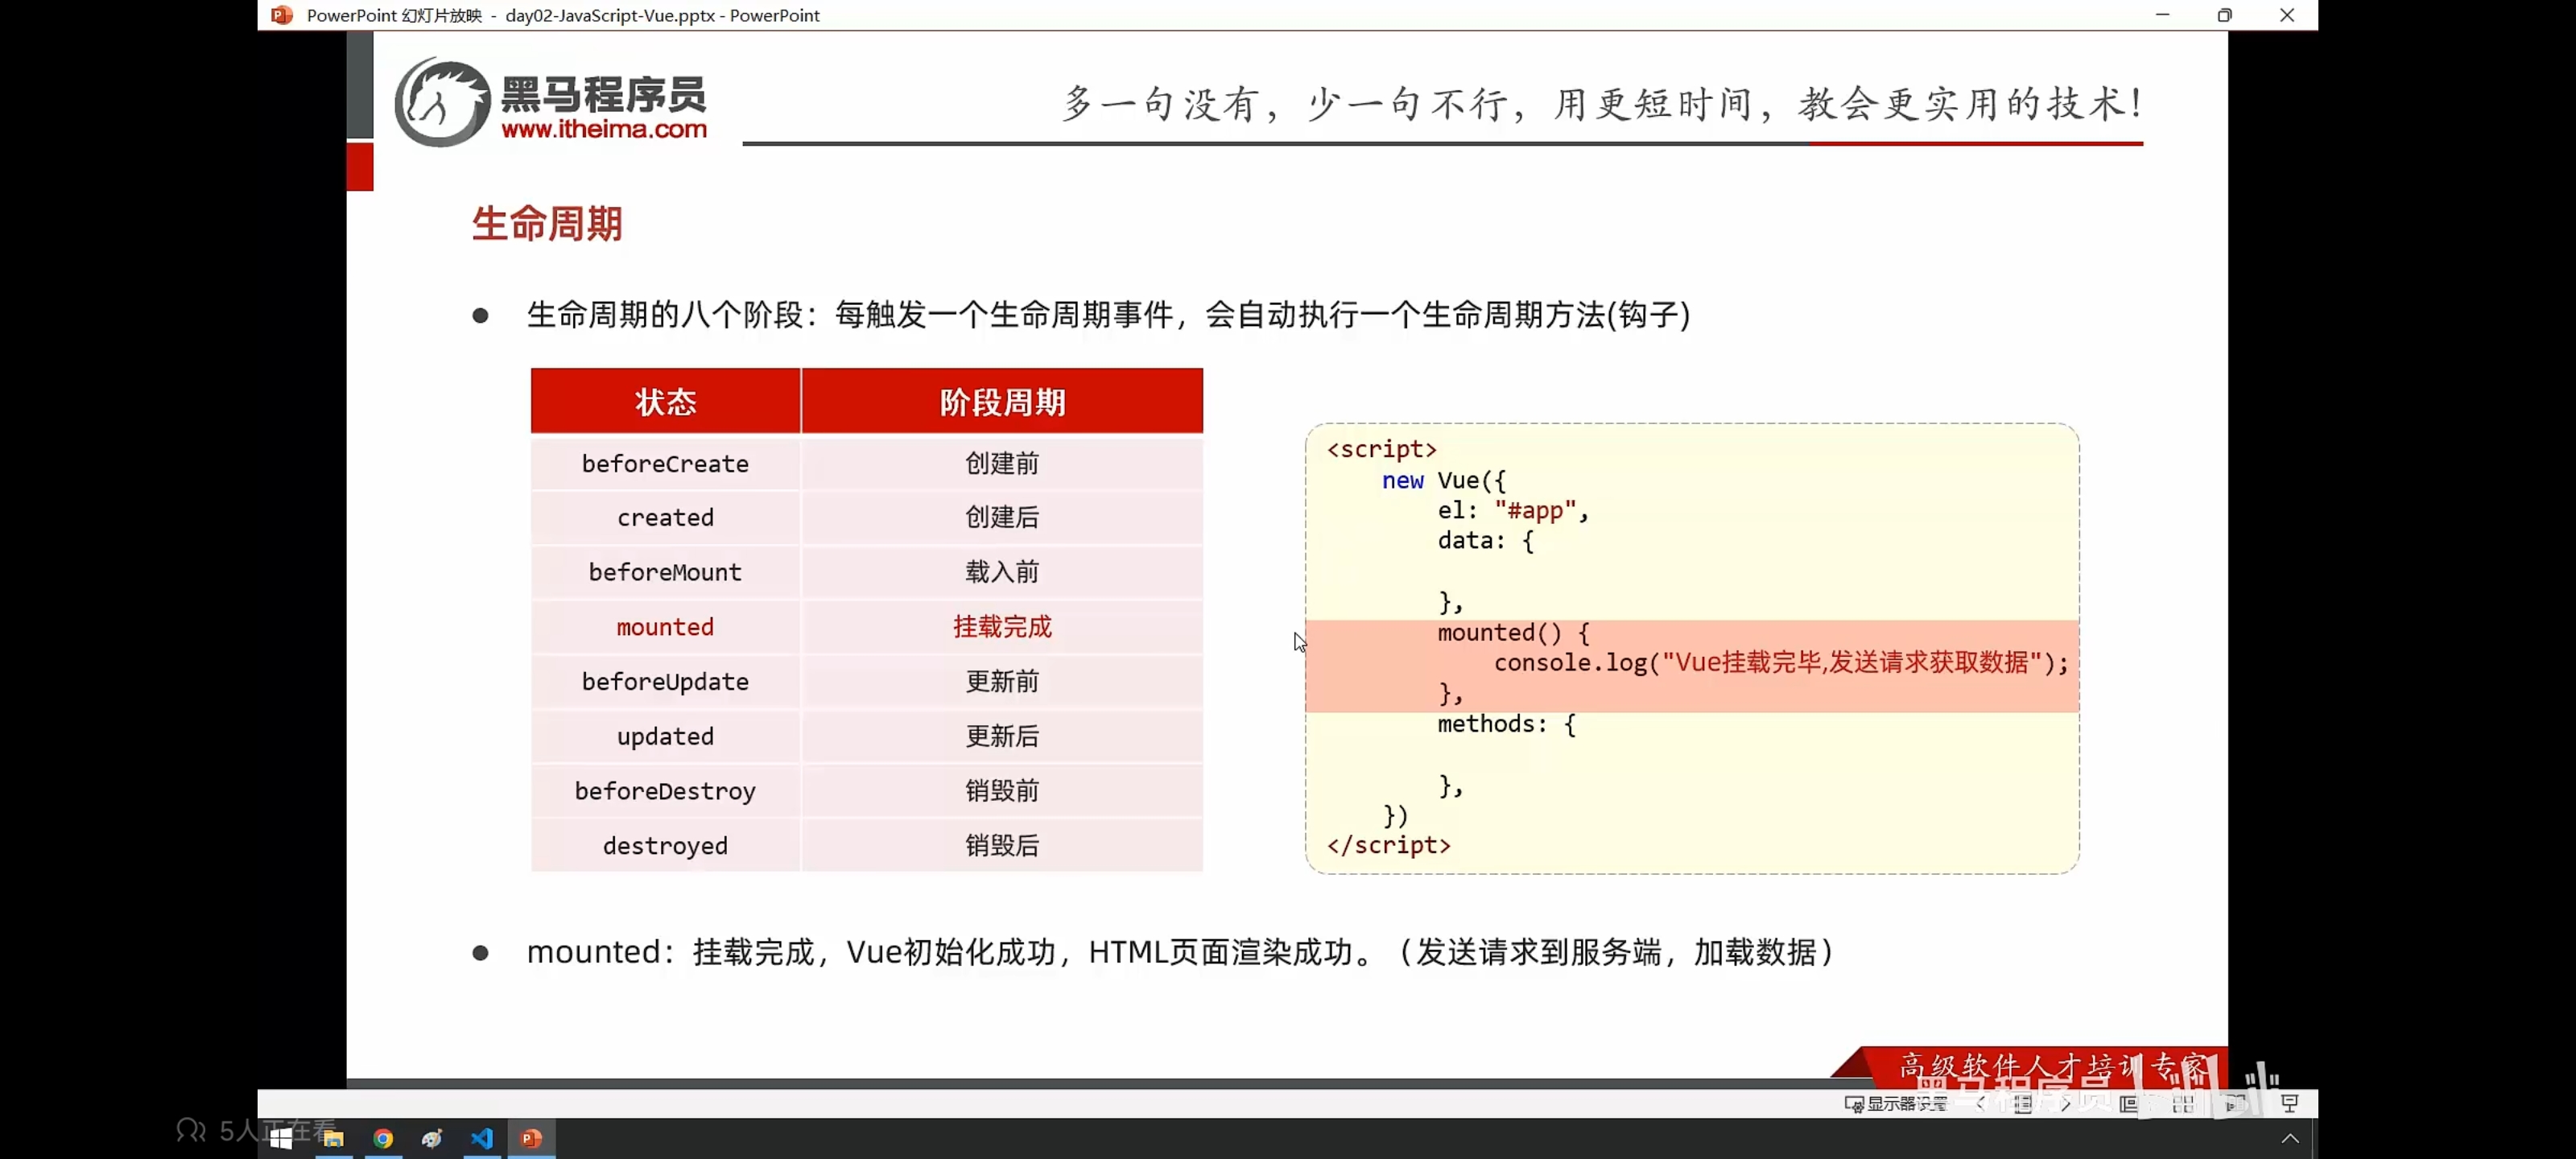The width and height of the screenshot is (2576, 1159).
Task: Click the 载入前 table cell
Action: [x=1002, y=572]
